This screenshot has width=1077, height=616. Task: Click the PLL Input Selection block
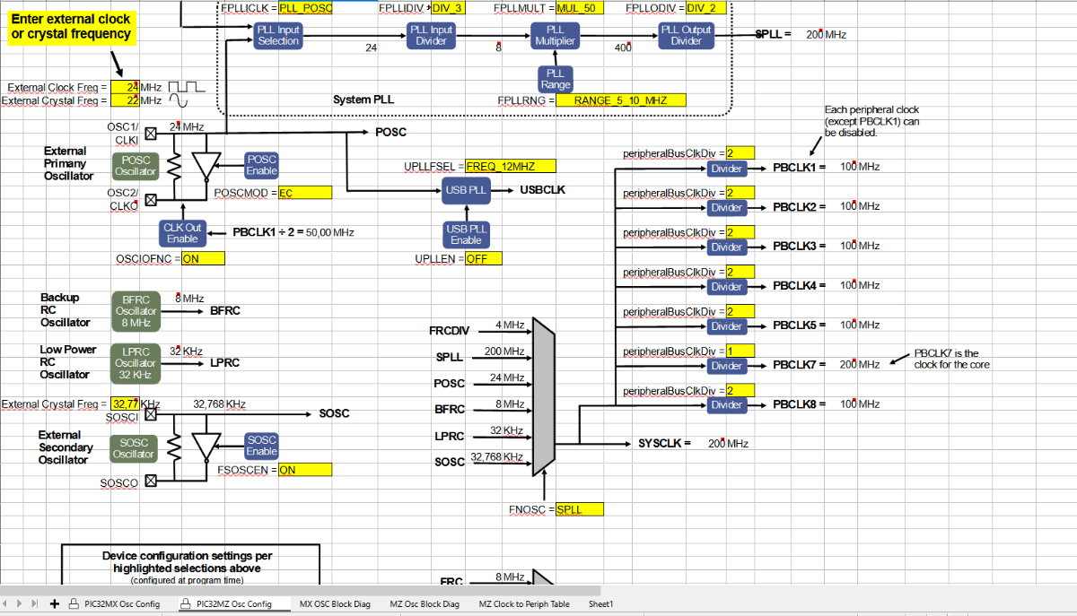[278, 36]
